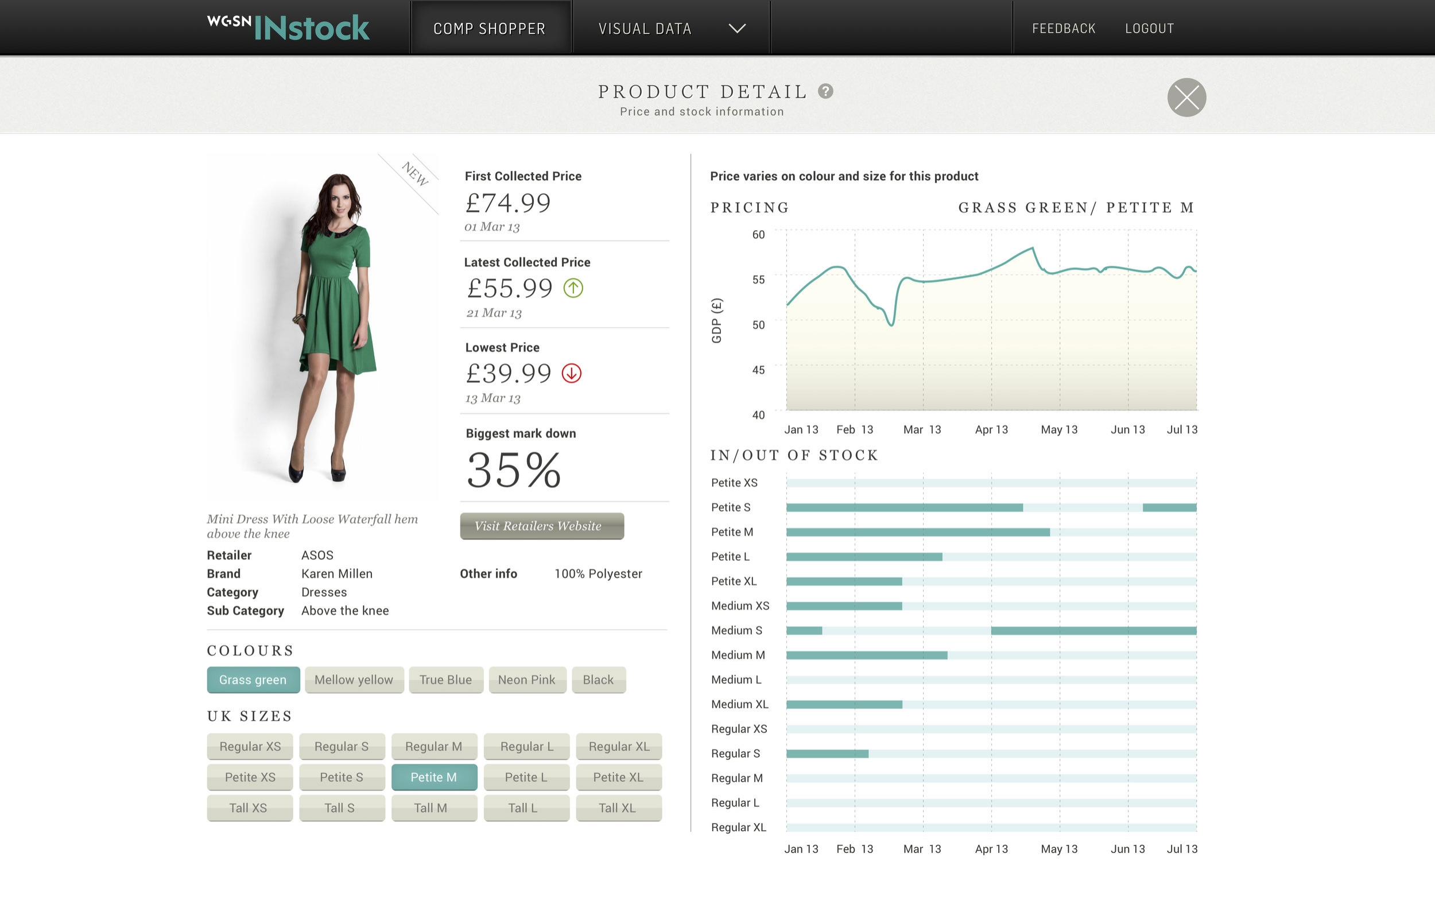Click the red down arrow by lowest price
The height and width of the screenshot is (919, 1435).
(571, 374)
